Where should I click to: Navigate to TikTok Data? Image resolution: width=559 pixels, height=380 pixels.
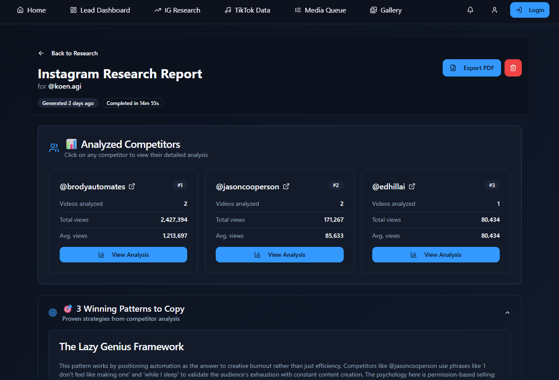[247, 10]
